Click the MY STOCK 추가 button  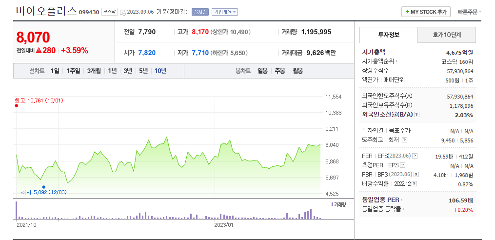[426, 12]
